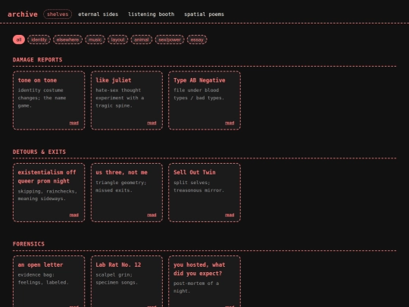Click the 'Lab Rat No. 12' card title

tap(118, 265)
